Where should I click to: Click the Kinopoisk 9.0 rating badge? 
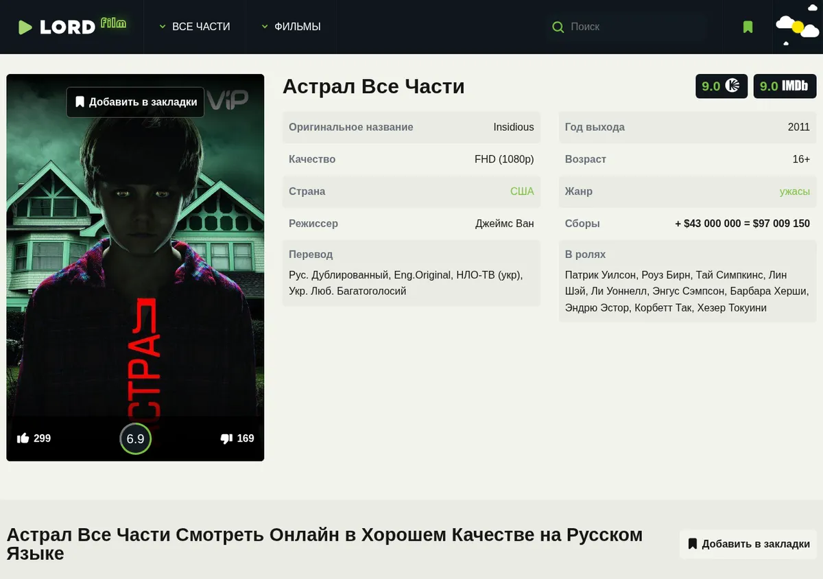pos(721,86)
